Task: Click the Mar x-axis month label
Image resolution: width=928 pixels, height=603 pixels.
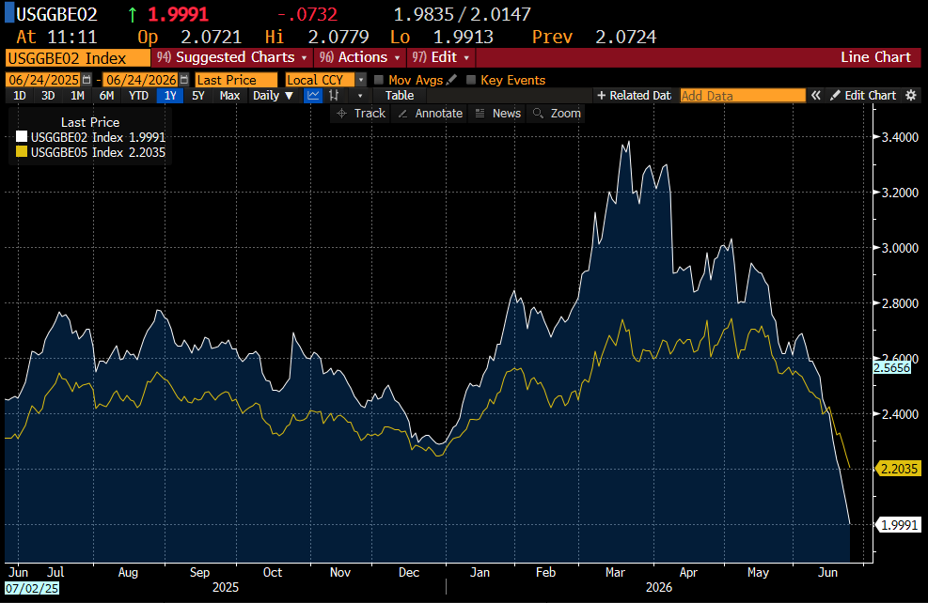Action: [x=615, y=572]
